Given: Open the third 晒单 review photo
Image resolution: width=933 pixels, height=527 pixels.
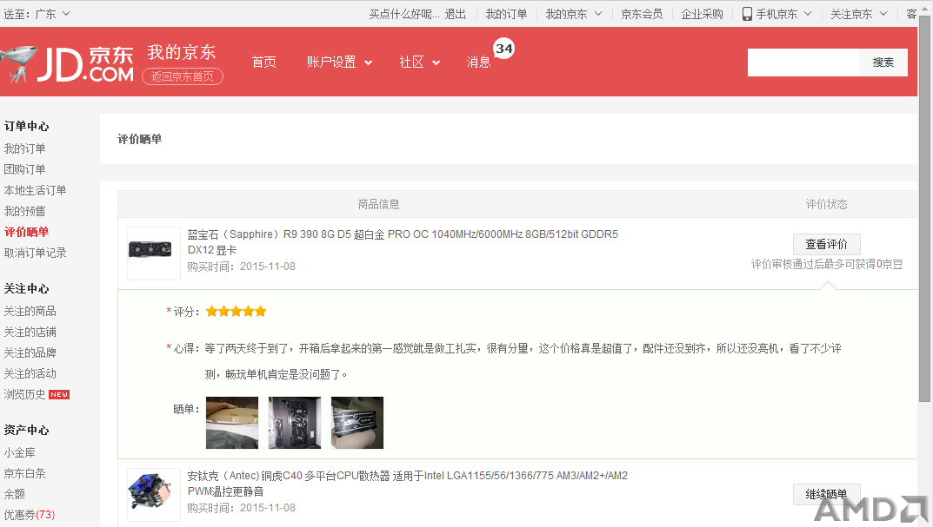Looking at the screenshot, I should click(x=357, y=423).
